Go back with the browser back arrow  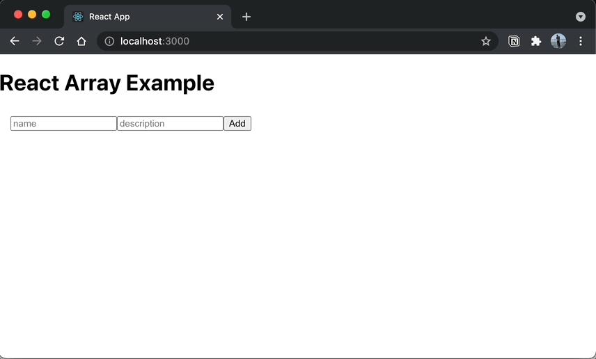(x=15, y=41)
